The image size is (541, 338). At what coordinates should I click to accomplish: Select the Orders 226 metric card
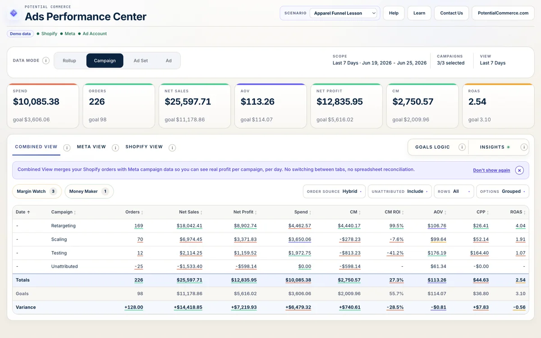(x=119, y=106)
